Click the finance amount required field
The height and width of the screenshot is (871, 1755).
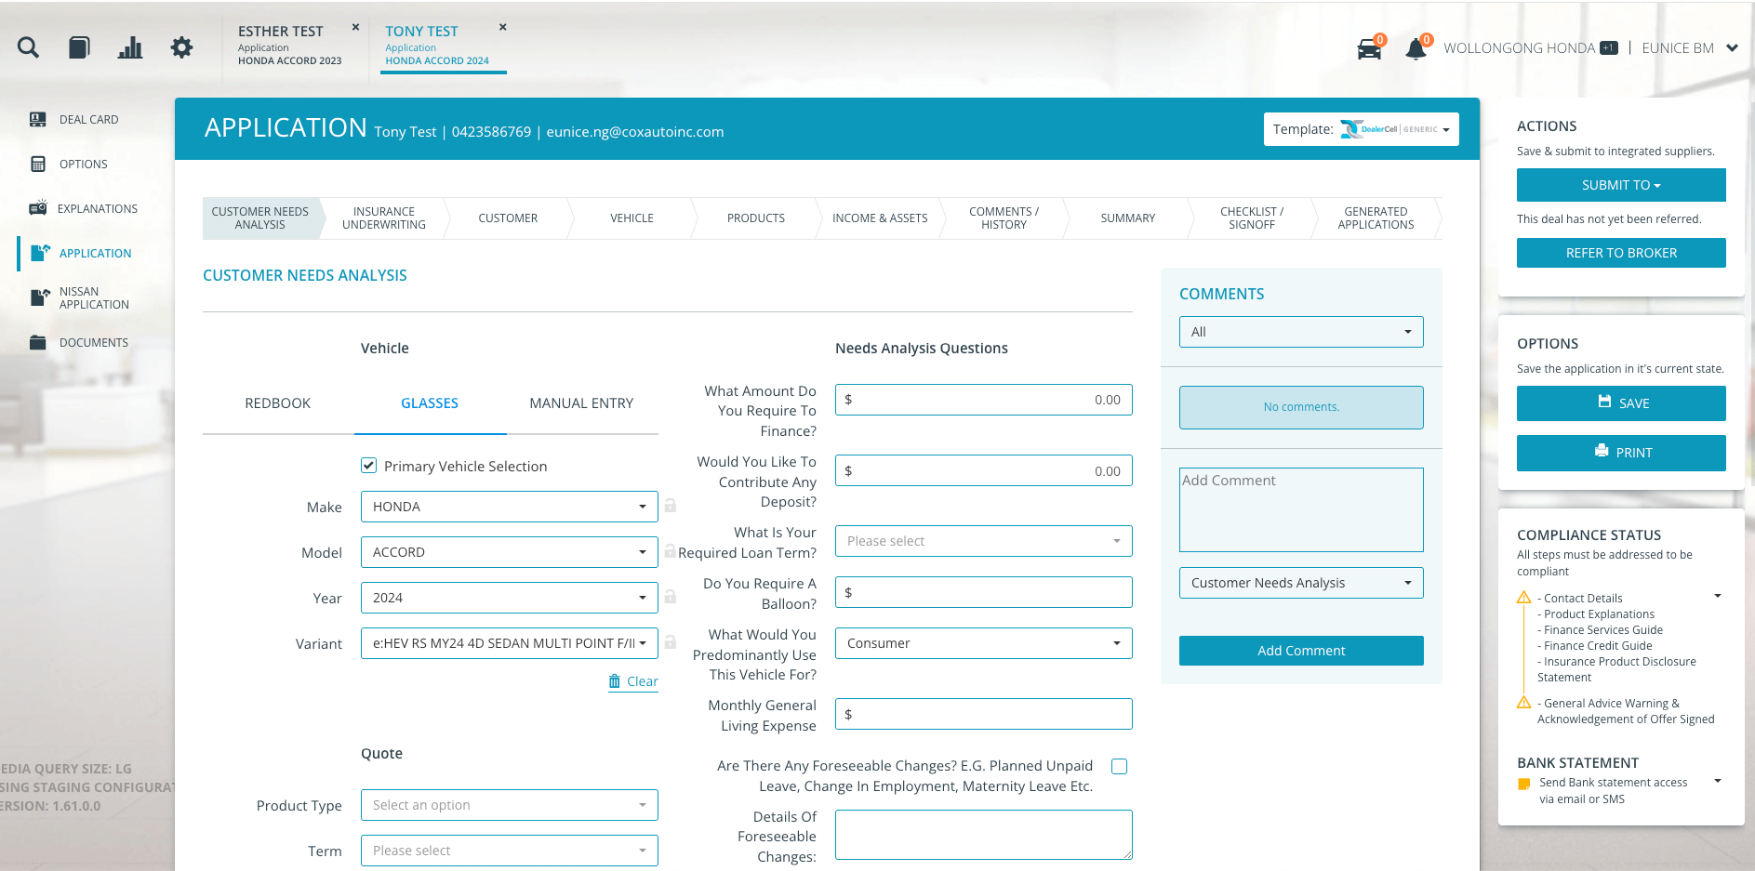coord(984,400)
